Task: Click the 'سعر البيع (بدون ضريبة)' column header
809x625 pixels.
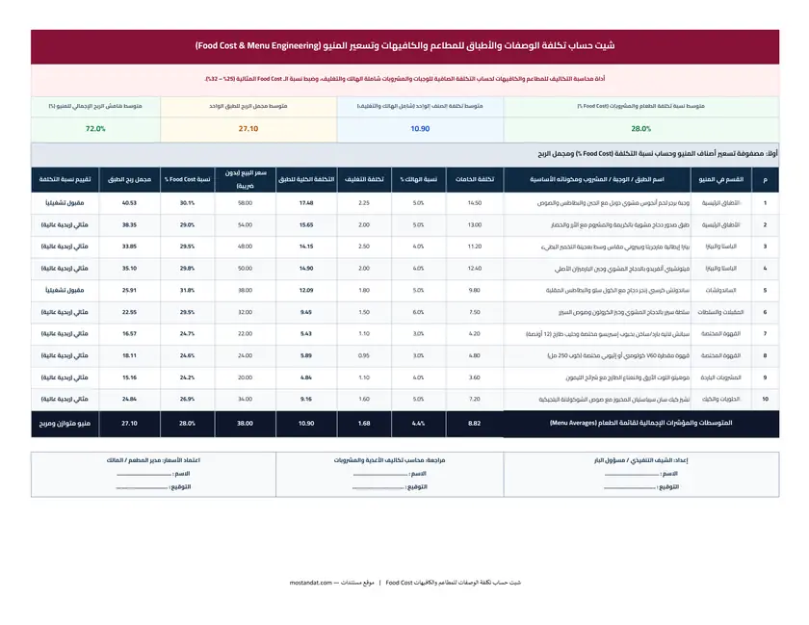Action: point(245,180)
